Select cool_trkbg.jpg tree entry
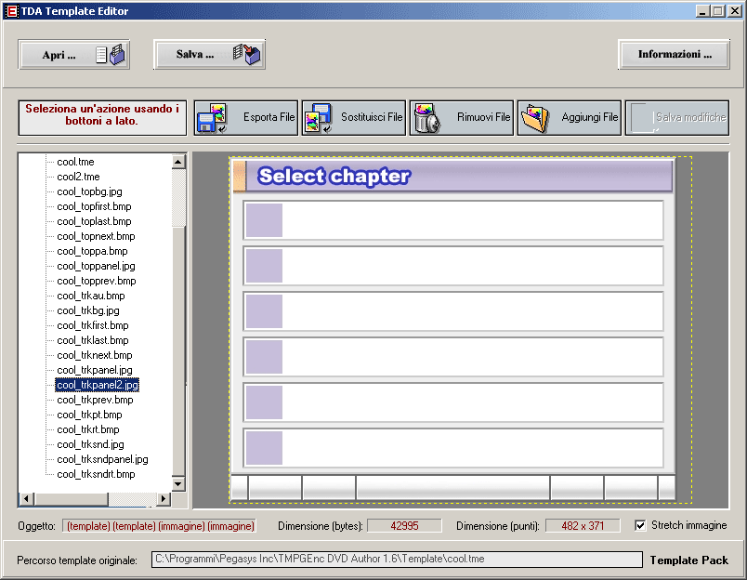The height and width of the screenshot is (580, 747). (x=87, y=310)
